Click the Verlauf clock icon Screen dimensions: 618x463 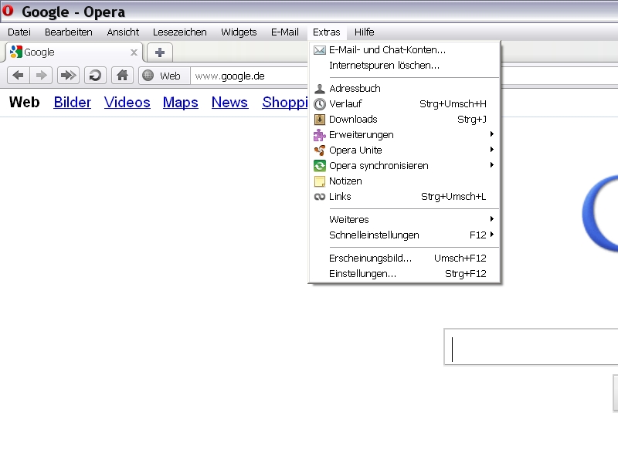coord(320,104)
